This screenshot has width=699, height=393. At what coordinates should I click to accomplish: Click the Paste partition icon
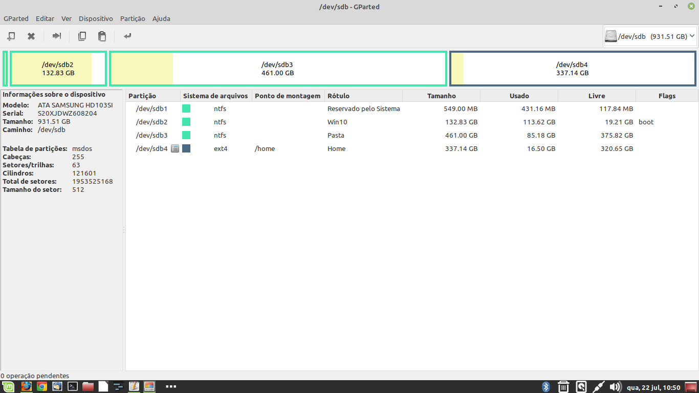(x=102, y=36)
